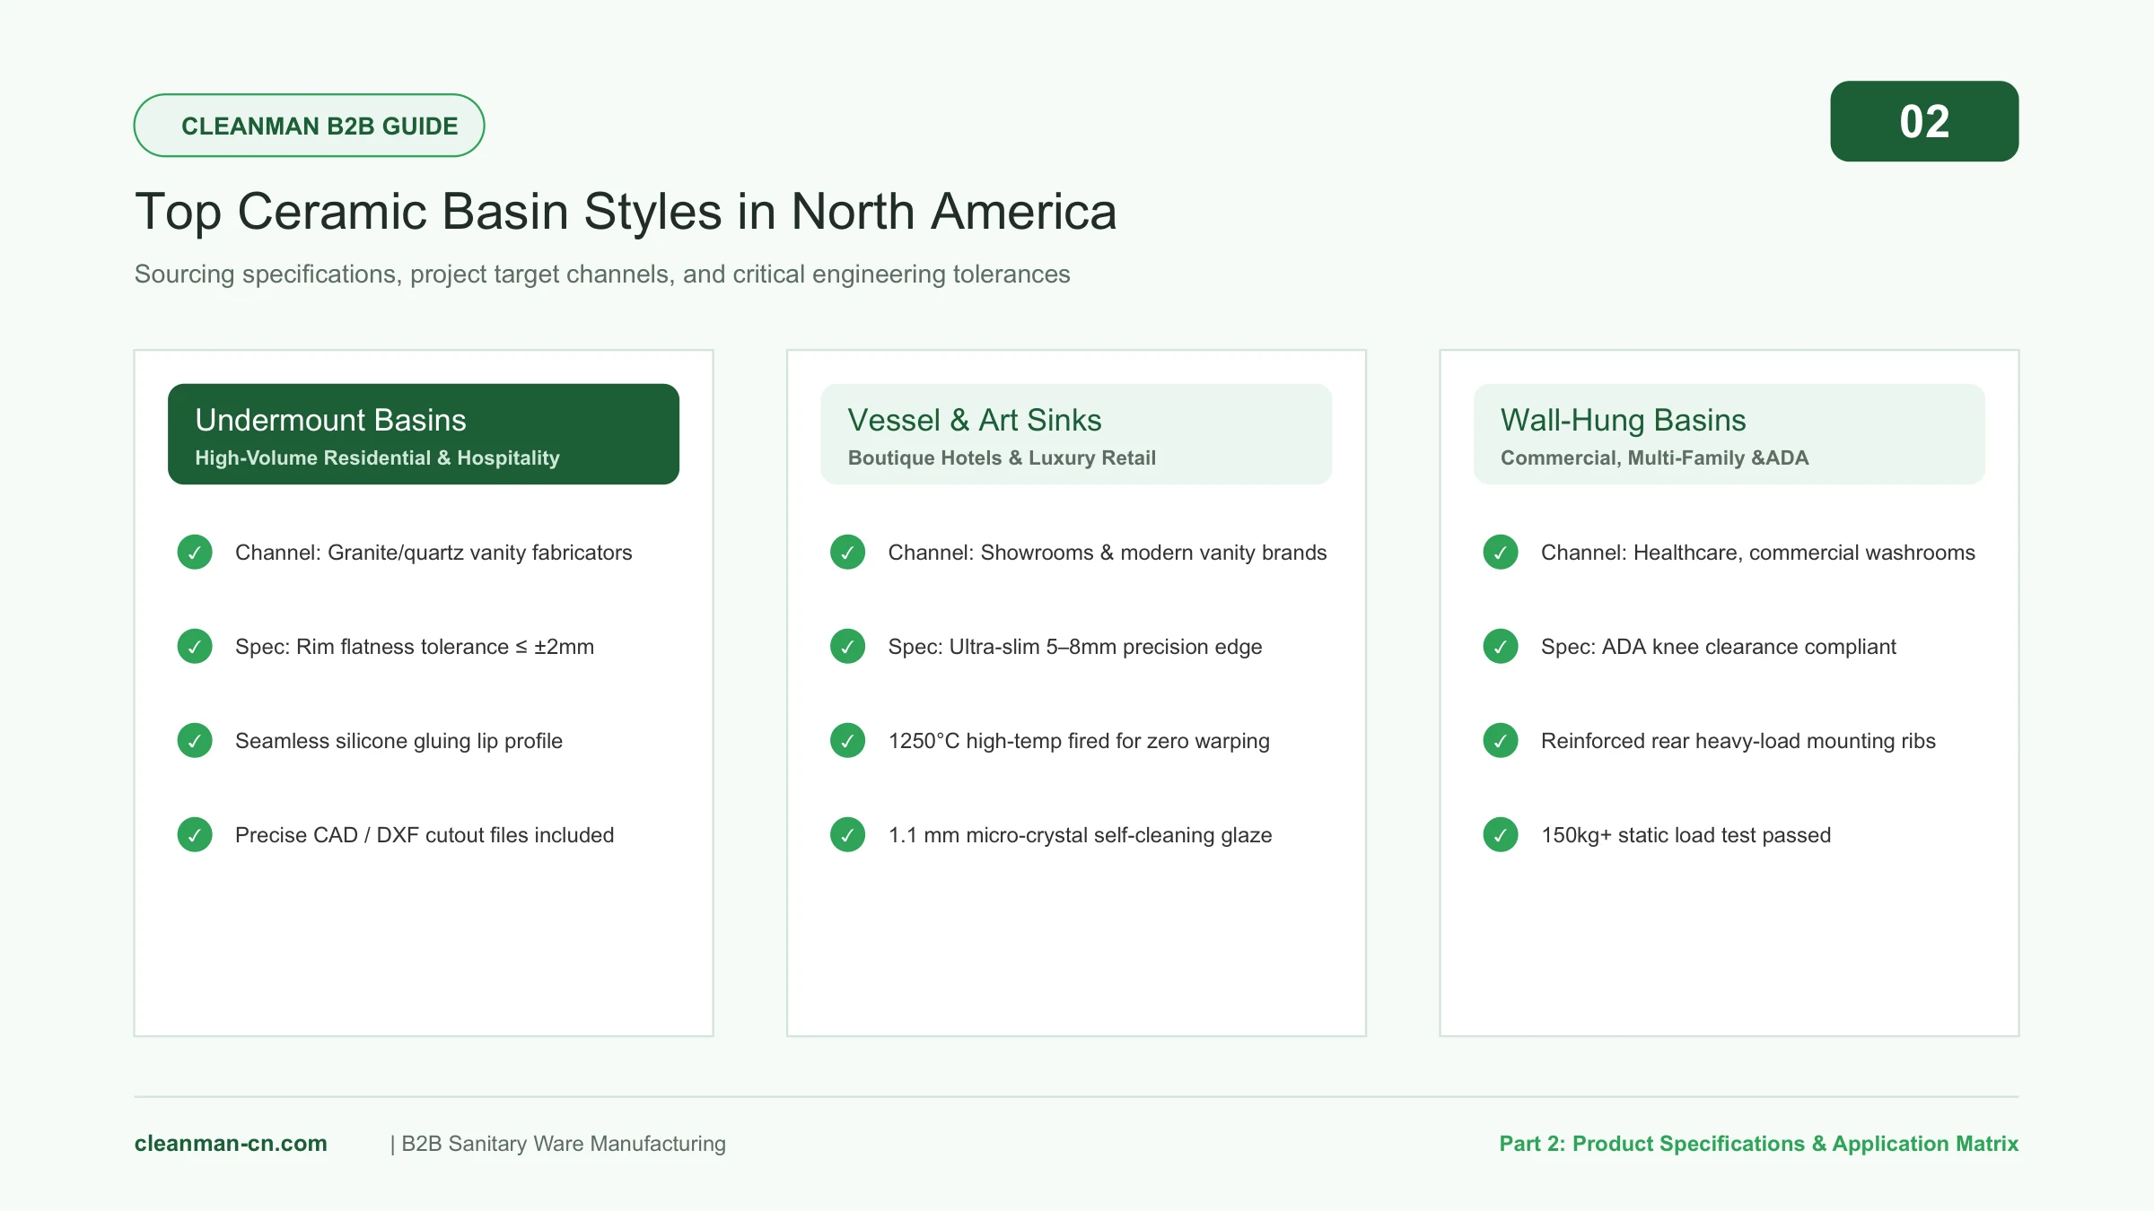Click the check icon beside ADA knee clearance compliant
The image size is (2154, 1211).
point(1501,647)
